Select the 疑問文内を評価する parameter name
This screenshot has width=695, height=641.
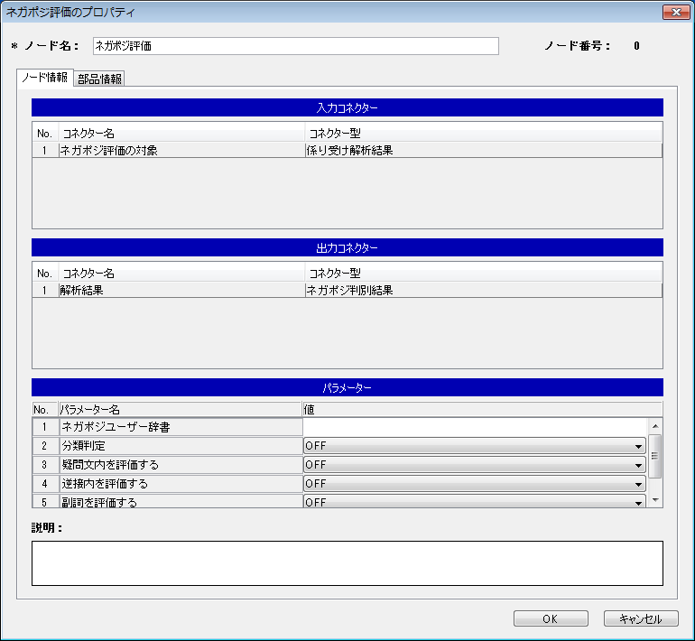[x=181, y=465]
